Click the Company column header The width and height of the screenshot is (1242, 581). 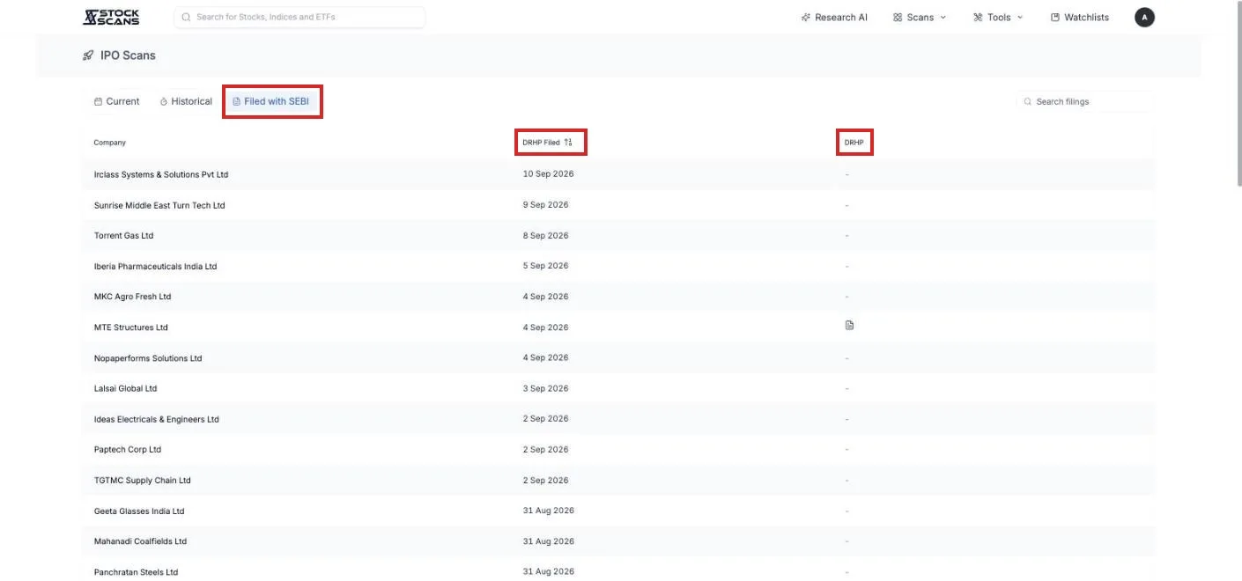tap(110, 143)
